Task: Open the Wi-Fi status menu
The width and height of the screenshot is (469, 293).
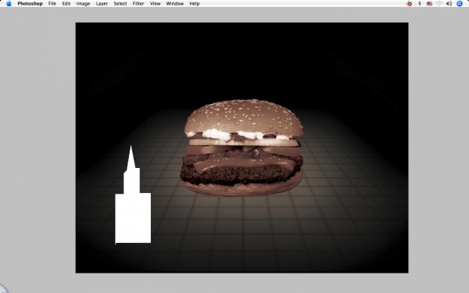Action: coord(439,4)
